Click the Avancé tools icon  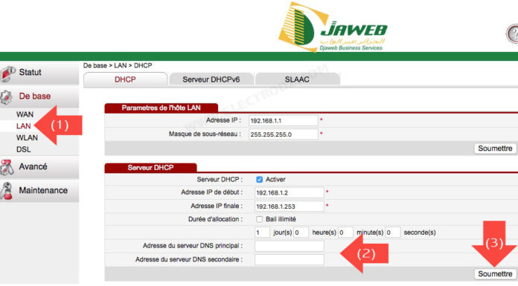coord(7,167)
